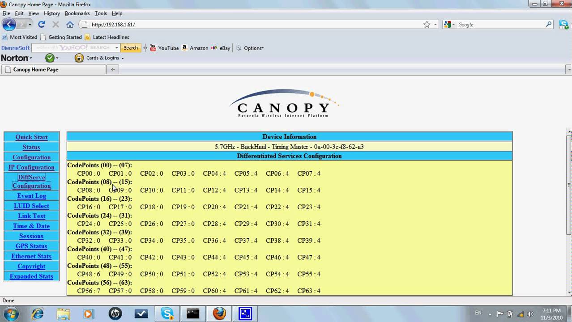This screenshot has width=572, height=322.
Task: Open the Status page link
Action: point(31,147)
